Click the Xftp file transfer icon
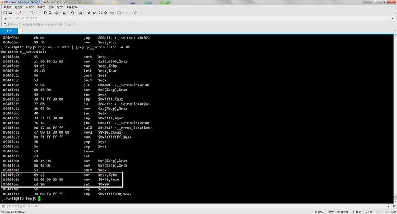 tap(89, 13)
